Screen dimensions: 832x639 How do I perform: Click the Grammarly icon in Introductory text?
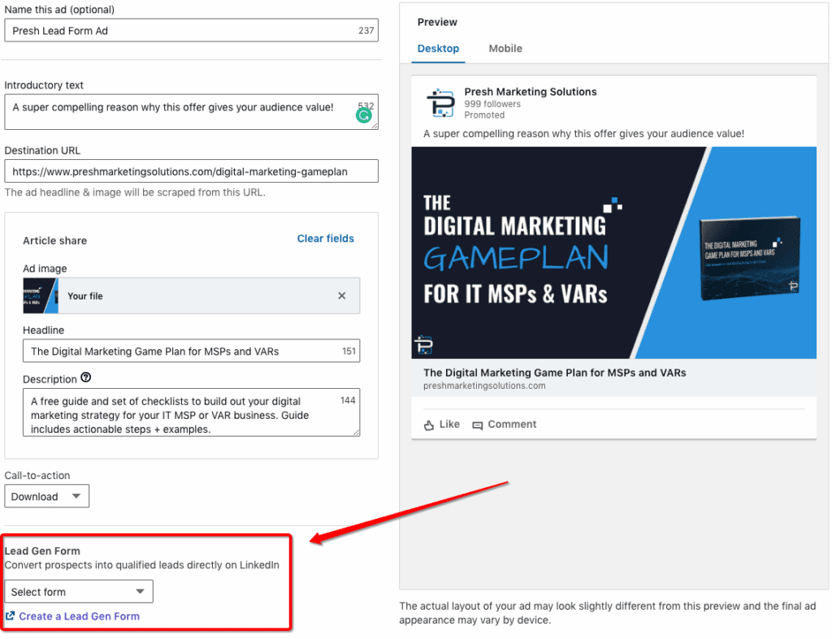click(x=363, y=115)
